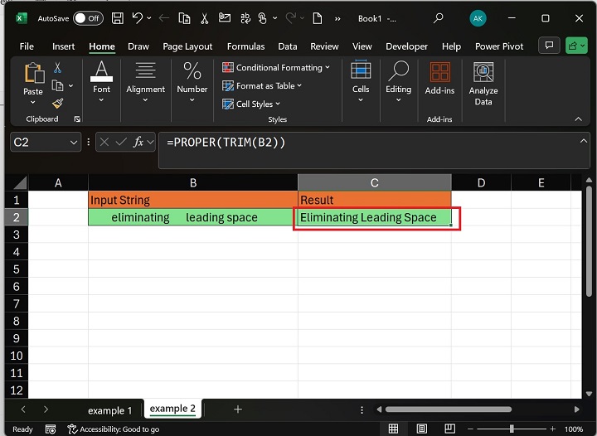Click the Save icon in title bar
The image size is (597, 436).
pyautogui.click(x=118, y=17)
